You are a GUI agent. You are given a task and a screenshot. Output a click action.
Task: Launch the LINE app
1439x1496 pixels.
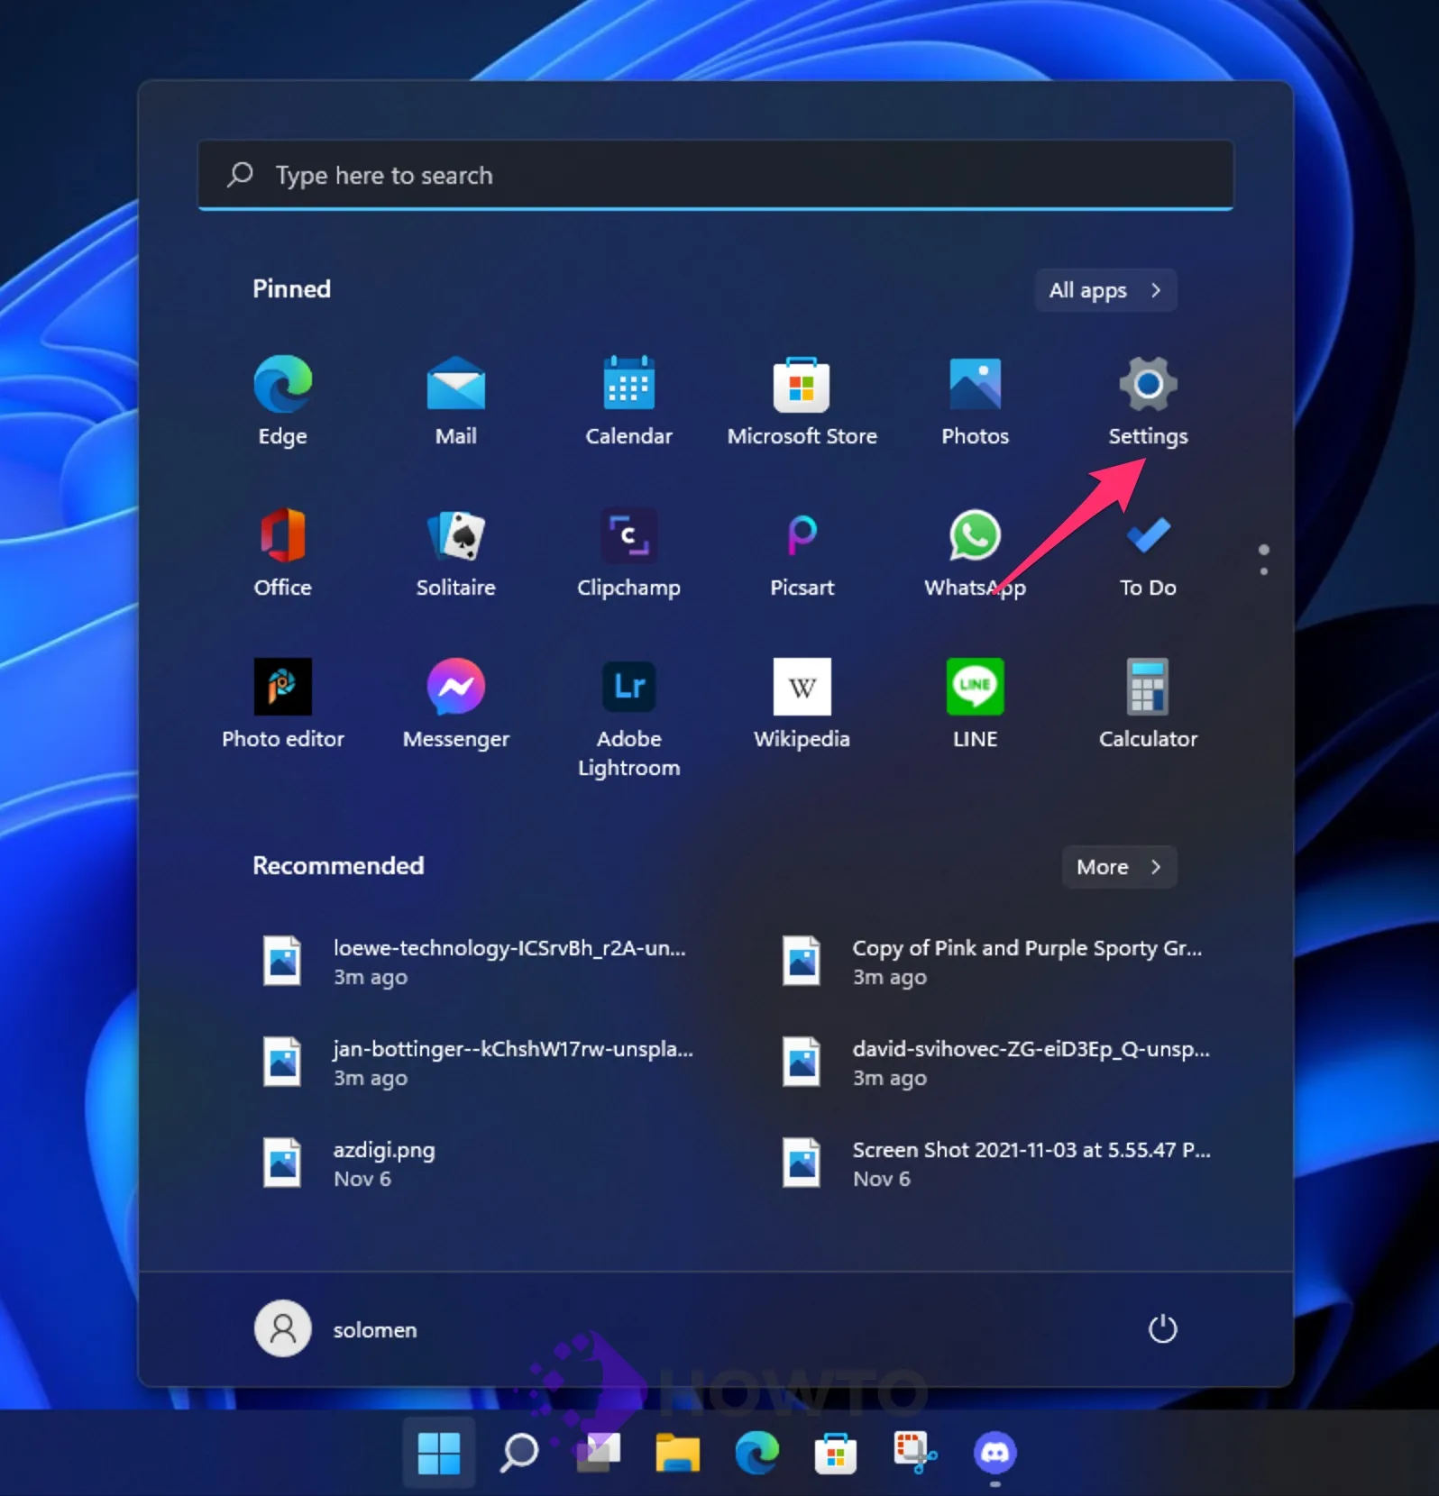click(x=976, y=705)
